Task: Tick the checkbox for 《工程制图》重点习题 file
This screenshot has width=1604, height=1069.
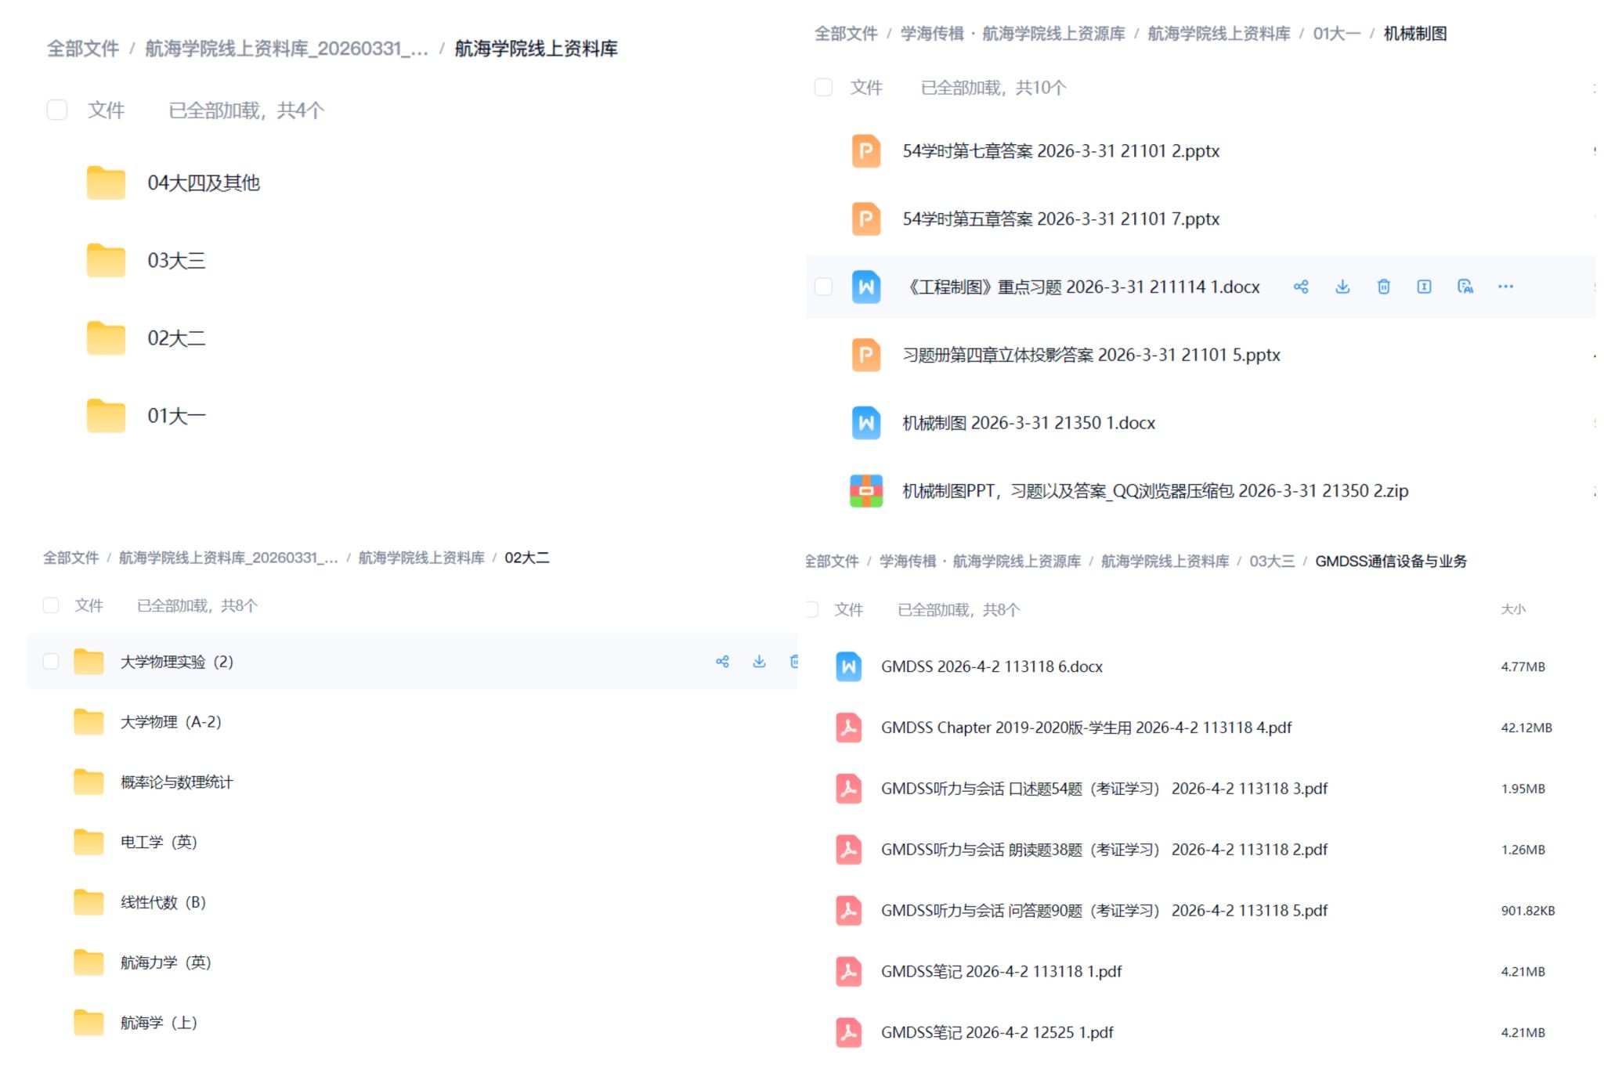Action: [823, 287]
